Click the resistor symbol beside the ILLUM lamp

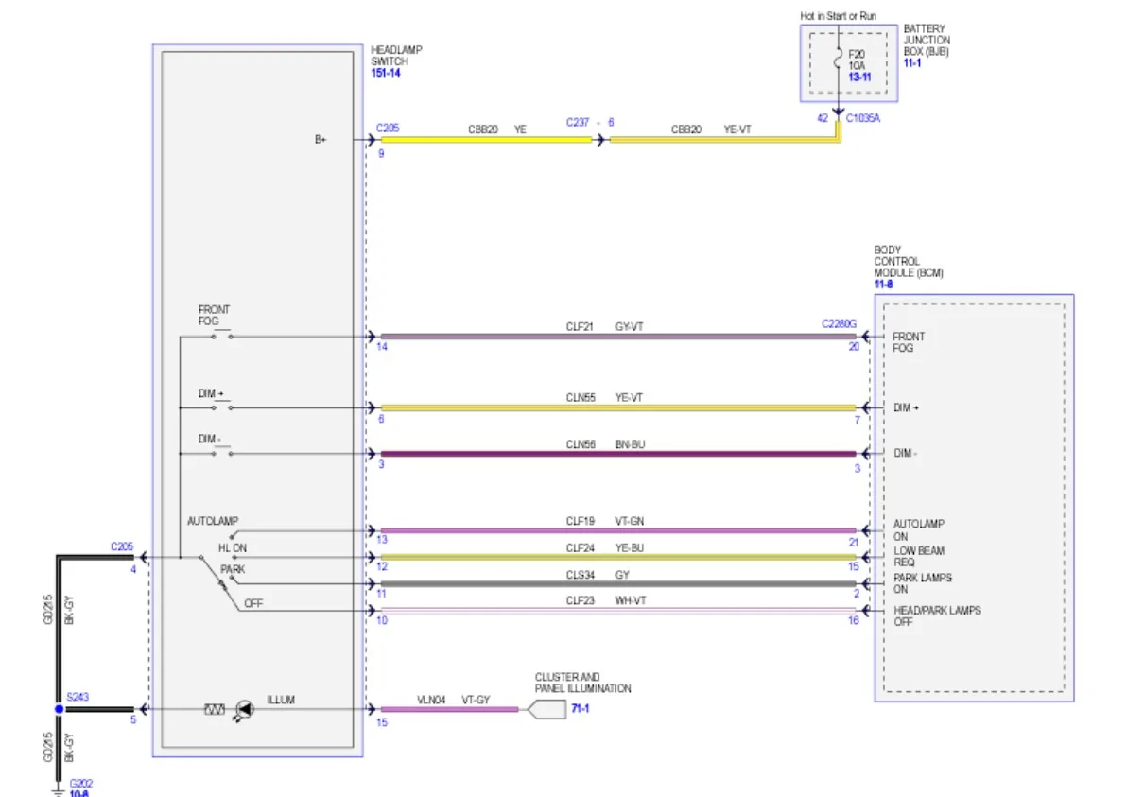(215, 709)
